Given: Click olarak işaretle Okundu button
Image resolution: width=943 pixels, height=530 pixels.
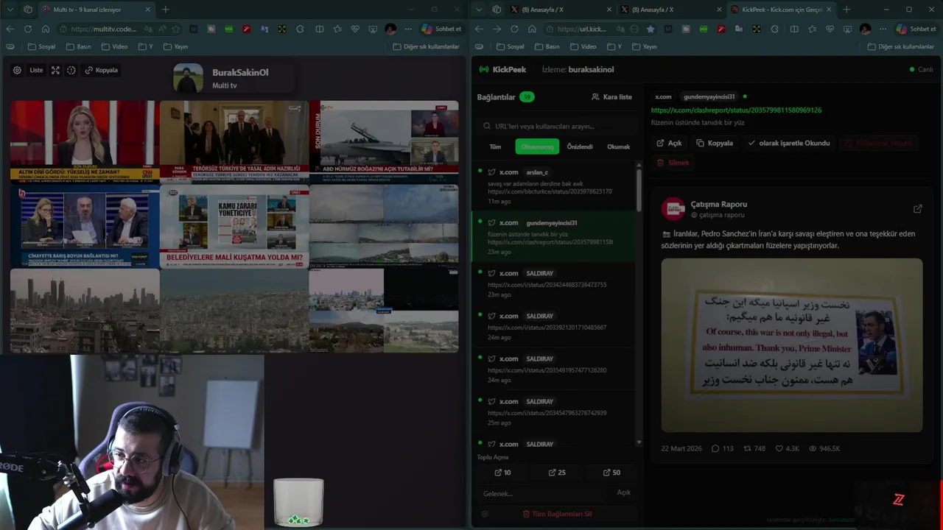Looking at the screenshot, I should coord(789,143).
